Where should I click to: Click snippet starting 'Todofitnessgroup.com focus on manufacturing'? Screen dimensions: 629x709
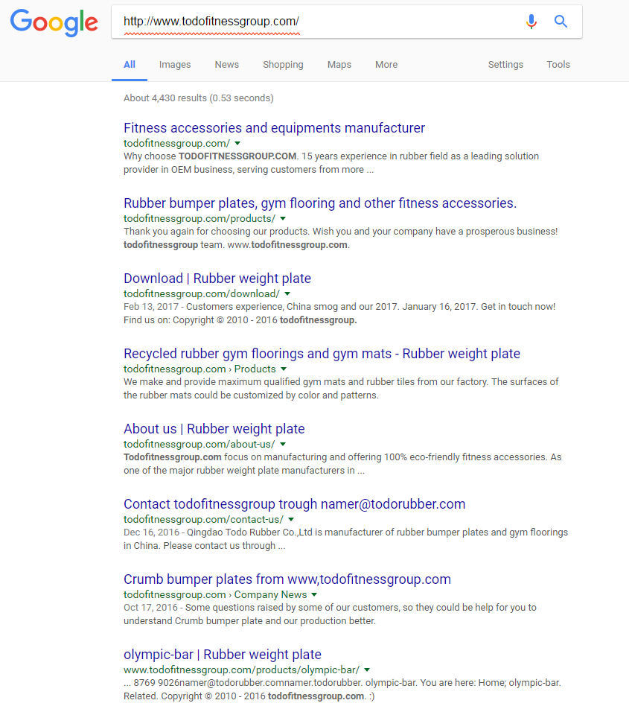(342, 464)
